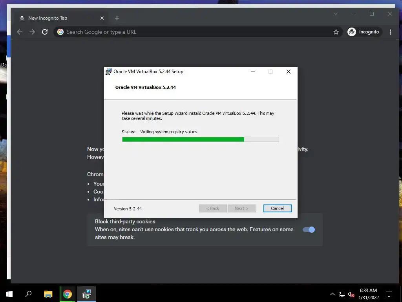Screen dimensions: 402x302
Task: Open Chrome's three-dot menu
Action: click(x=390, y=32)
